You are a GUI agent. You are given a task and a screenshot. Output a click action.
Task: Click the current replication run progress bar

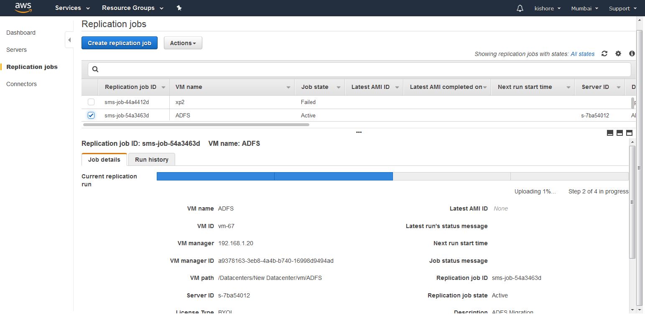coord(392,176)
